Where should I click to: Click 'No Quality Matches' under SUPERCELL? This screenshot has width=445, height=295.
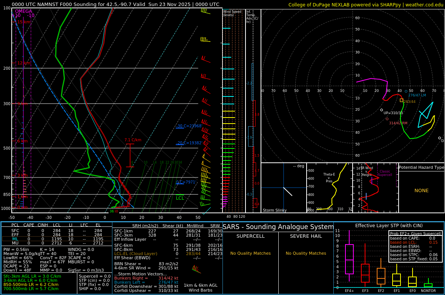[250, 253]
